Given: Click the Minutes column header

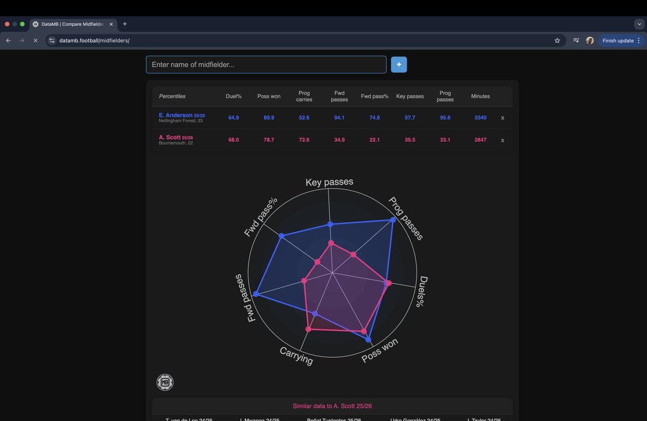Looking at the screenshot, I should [x=480, y=96].
